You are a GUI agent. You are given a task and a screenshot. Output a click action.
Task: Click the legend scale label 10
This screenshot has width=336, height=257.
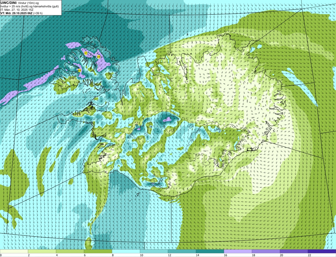point(141,255)
